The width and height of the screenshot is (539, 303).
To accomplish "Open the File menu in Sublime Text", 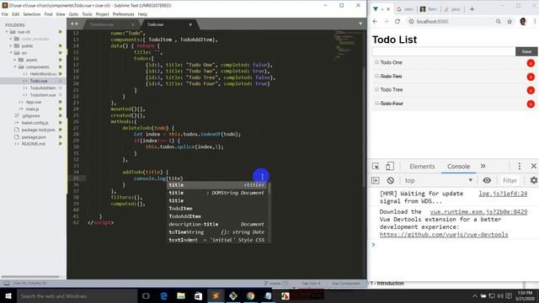I will pyautogui.click(x=5, y=14).
